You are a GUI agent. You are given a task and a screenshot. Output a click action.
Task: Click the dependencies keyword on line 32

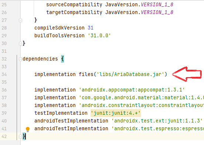tap(40, 59)
